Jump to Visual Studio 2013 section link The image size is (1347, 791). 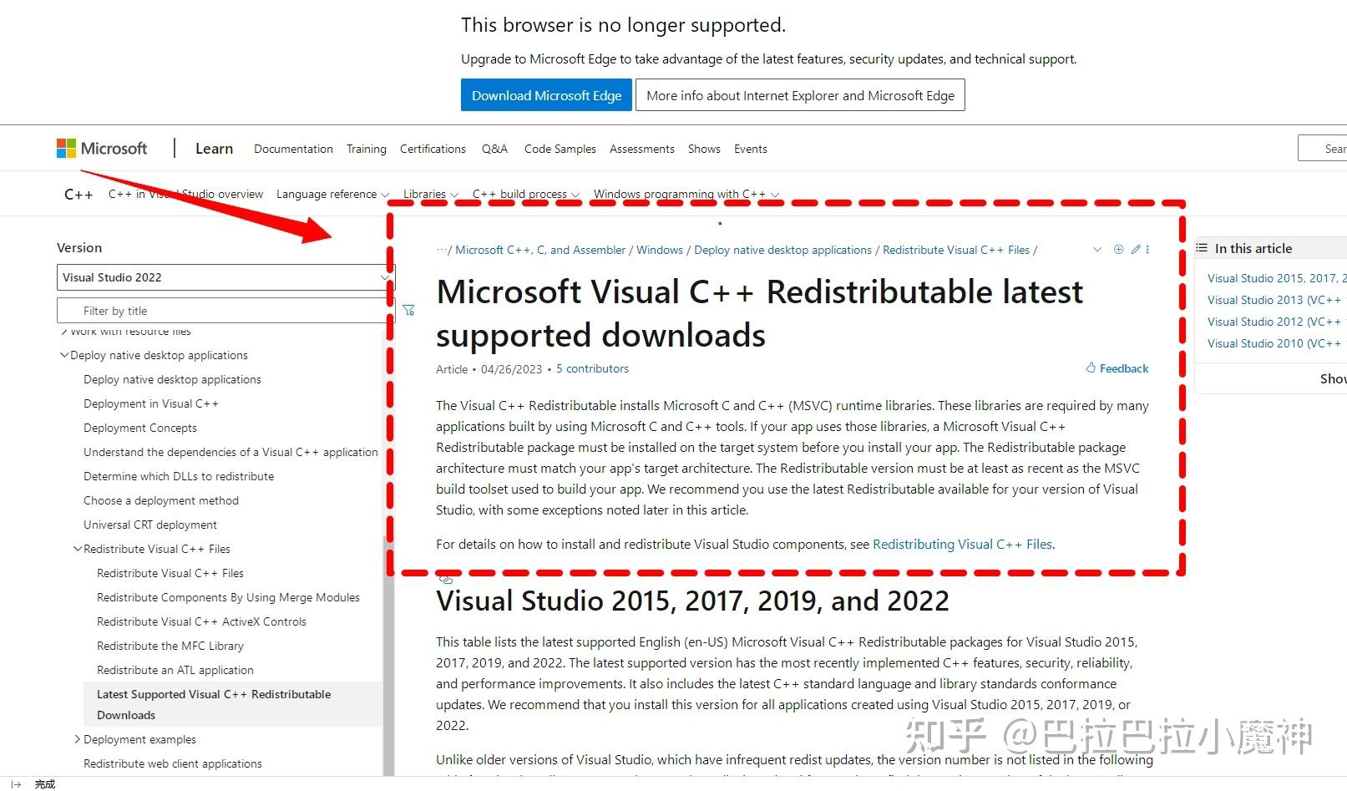[x=1274, y=300]
